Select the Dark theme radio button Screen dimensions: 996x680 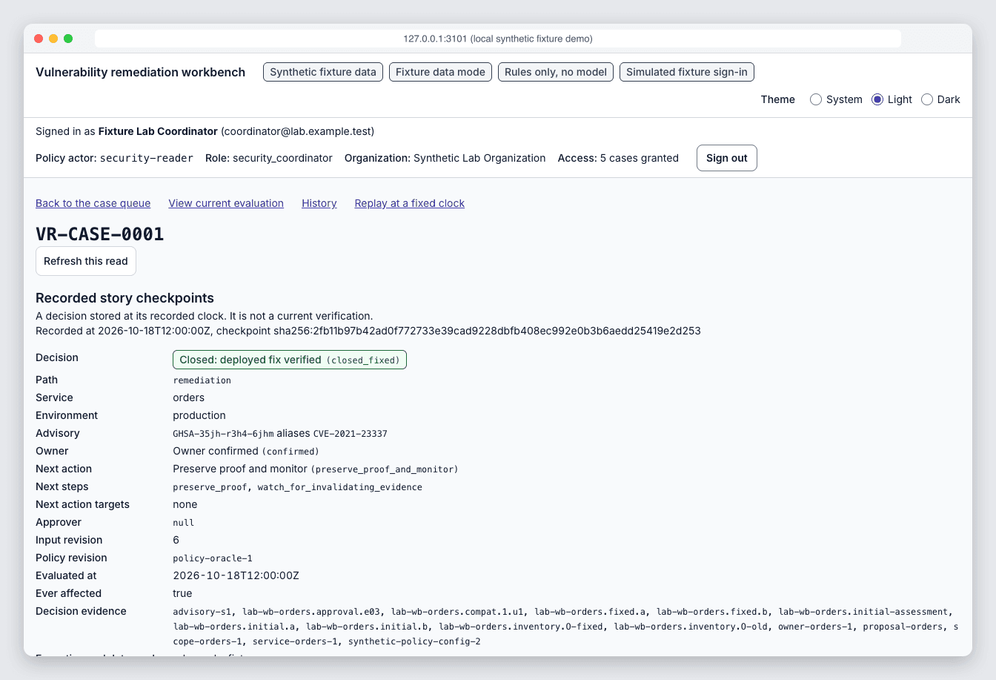click(x=927, y=99)
